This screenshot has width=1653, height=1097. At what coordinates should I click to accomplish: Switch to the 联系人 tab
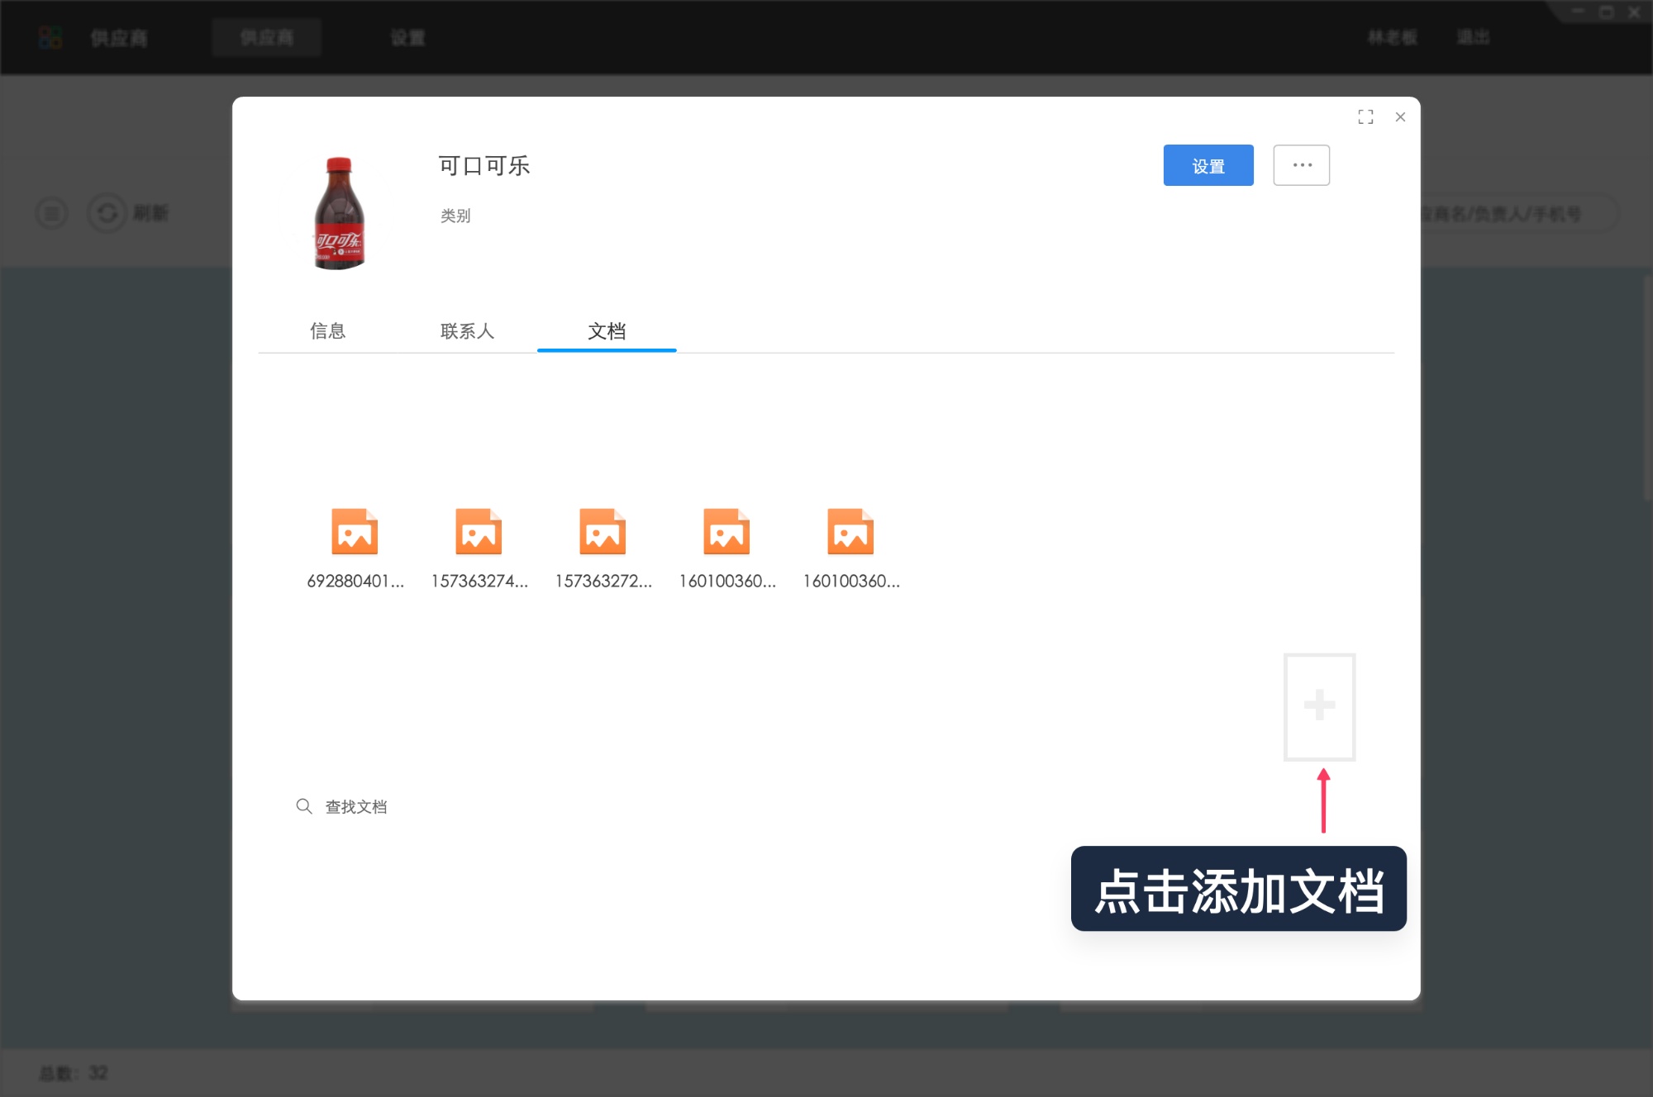tap(468, 331)
